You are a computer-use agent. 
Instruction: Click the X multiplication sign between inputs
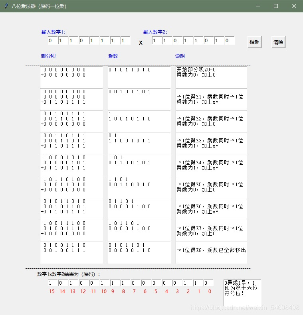pos(141,43)
